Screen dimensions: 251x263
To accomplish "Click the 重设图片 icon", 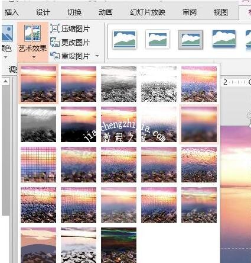I will (55, 56).
